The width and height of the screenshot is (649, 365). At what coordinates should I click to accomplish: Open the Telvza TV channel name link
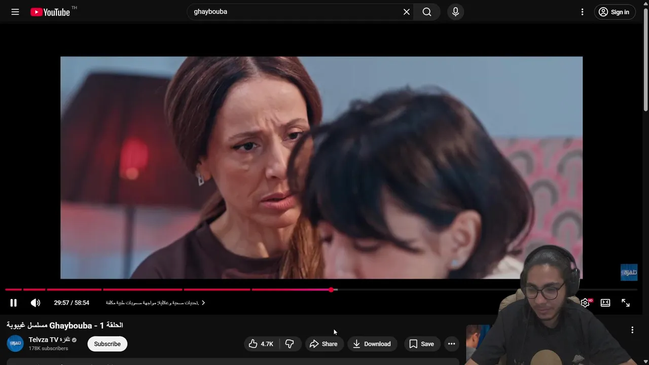click(x=49, y=340)
